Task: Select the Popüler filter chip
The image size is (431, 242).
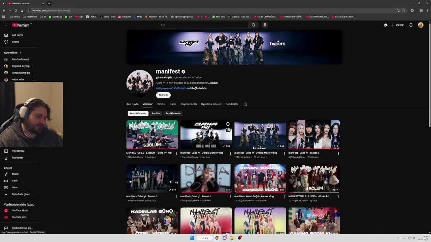Action: [156, 114]
